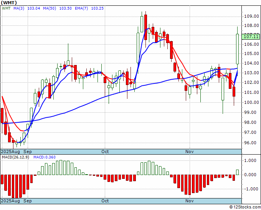Screen dimensions: 261x210
Task: Click the 0.000 MACD axis label
Action: click(x=250, y=175)
